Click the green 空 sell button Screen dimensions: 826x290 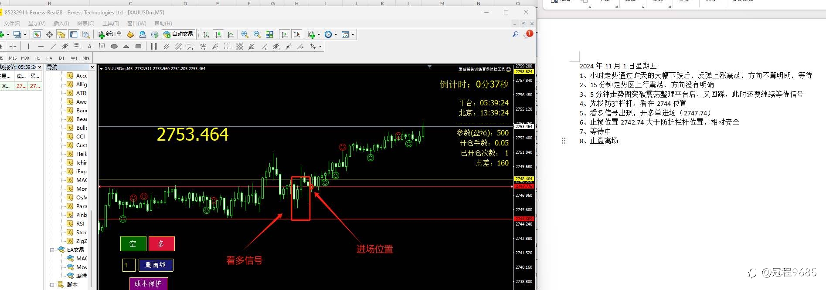click(x=133, y=244)
